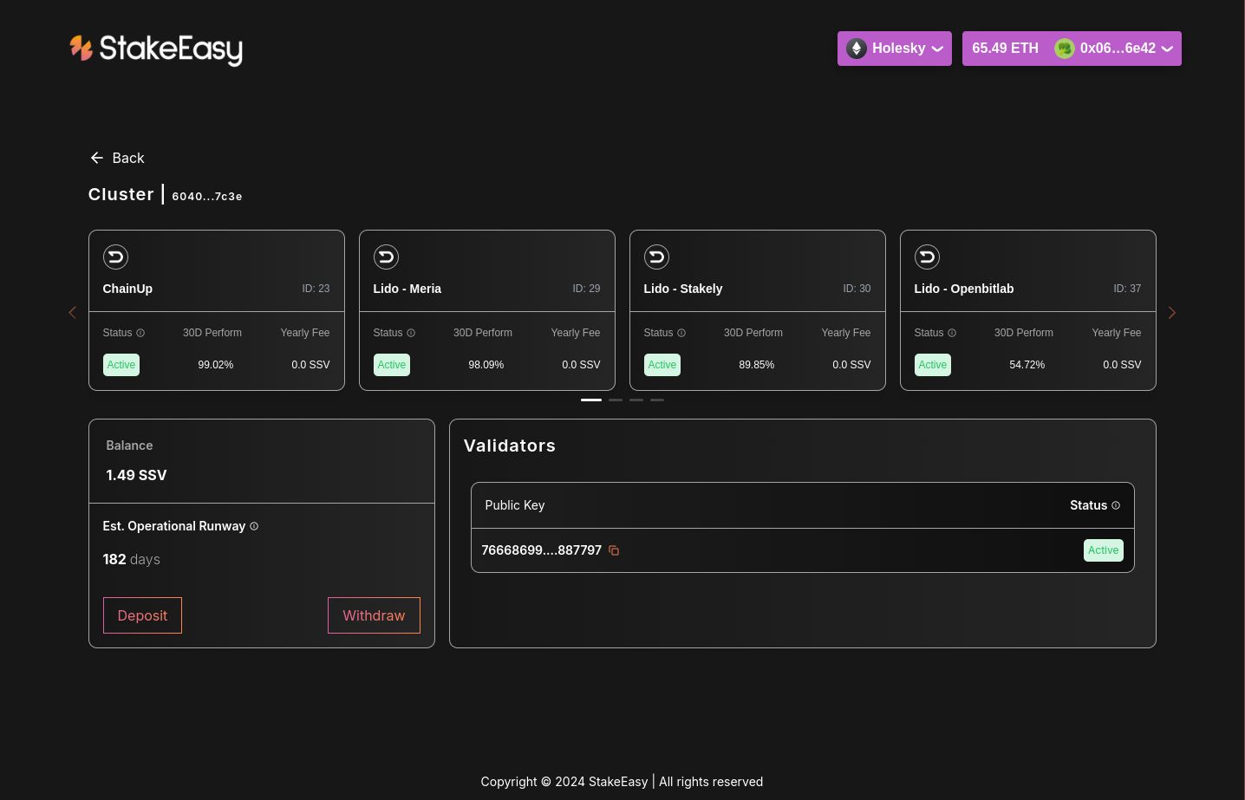Open the Holesky network dropdown
1245x800 pixels.
[894, 49]
